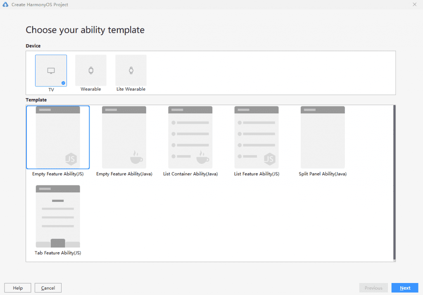Select the TV device icon
Image resolution: width=423 pixels, height=295 pixels.
(51, 70)
